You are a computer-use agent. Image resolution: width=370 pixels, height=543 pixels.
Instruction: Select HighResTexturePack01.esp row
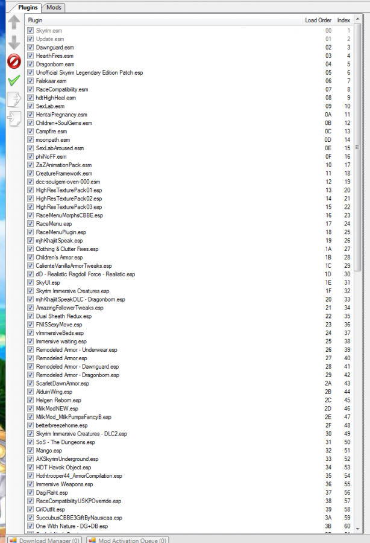point(189,190)
